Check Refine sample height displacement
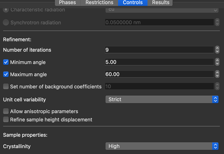Screen dimensions: 224x154 point(6,120)
